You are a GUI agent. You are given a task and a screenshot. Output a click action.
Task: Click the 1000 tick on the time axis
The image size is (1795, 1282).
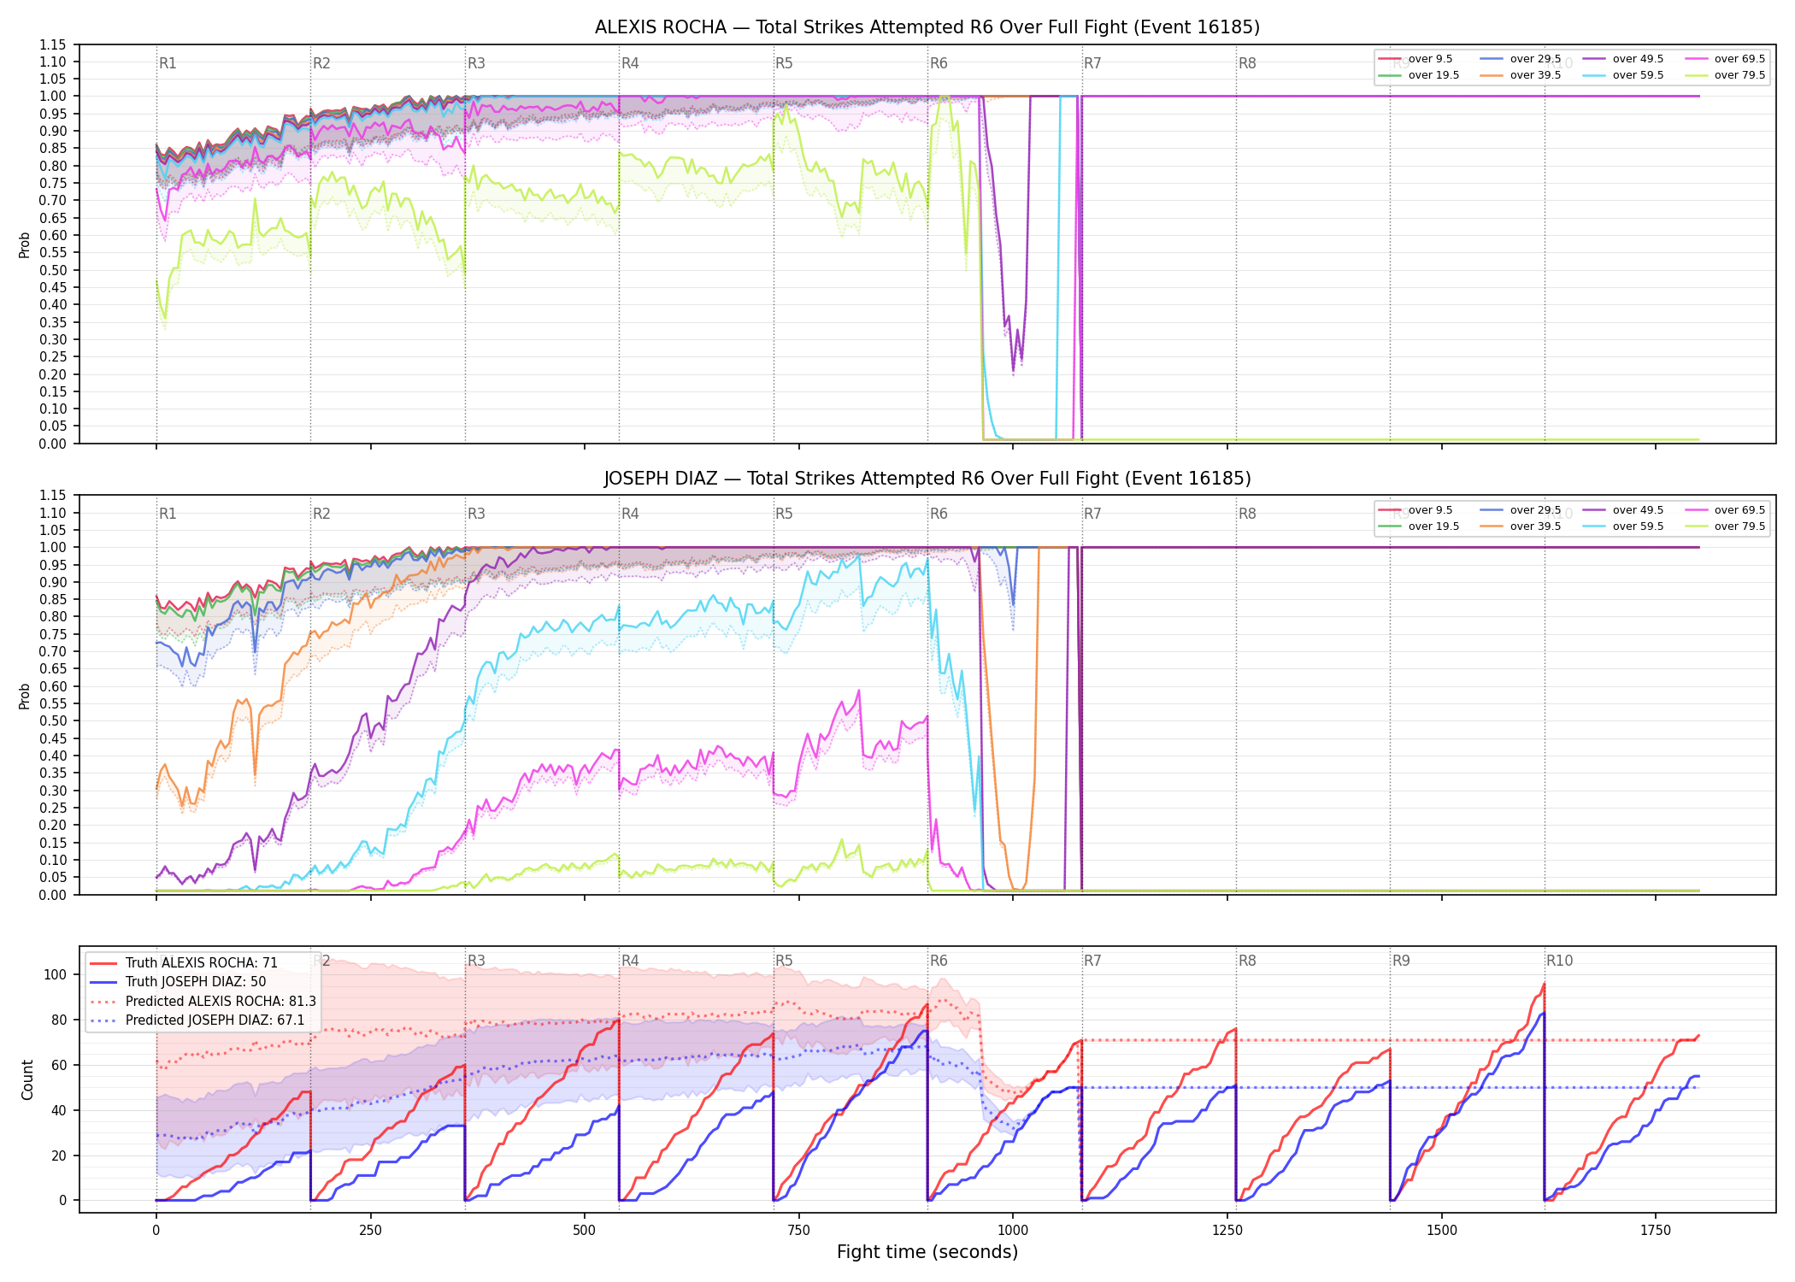tap(1013, 1231)
